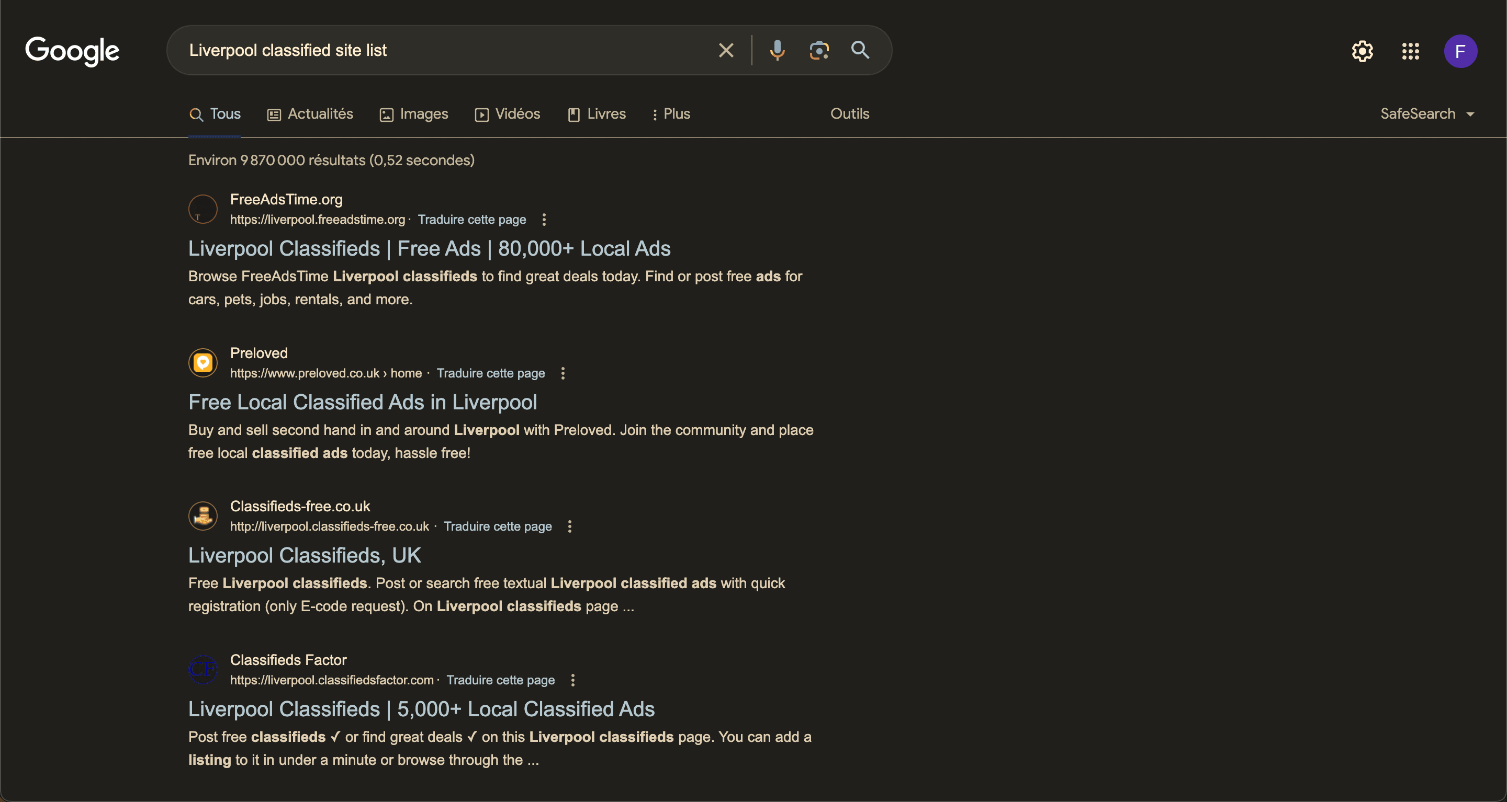Expand the Plus more options menu
This screenshot has height=802, width=1507.
tap(671, 114)
